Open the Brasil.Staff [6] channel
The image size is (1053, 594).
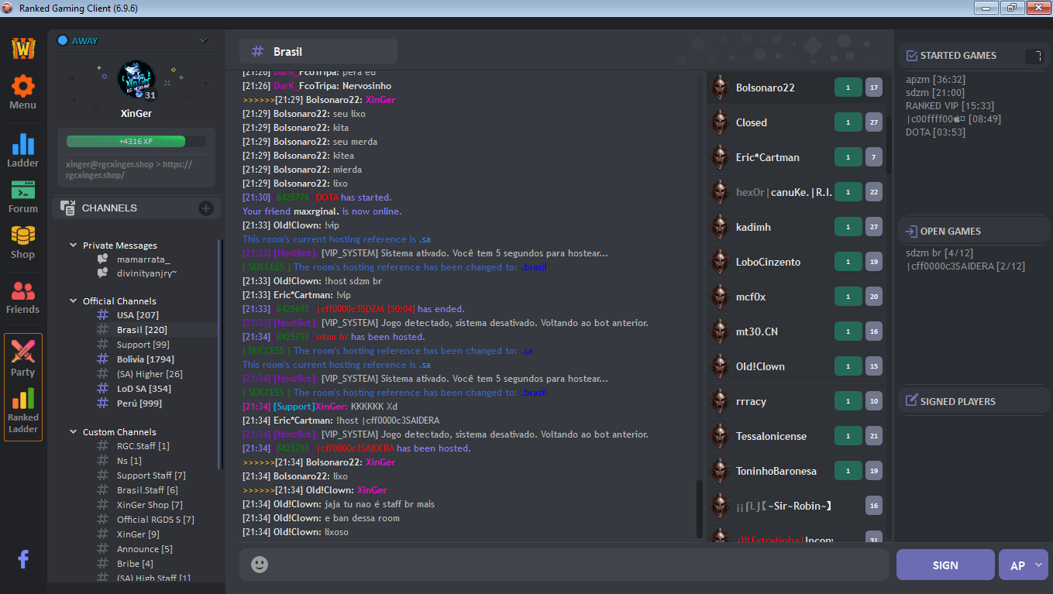pos(147,490)
